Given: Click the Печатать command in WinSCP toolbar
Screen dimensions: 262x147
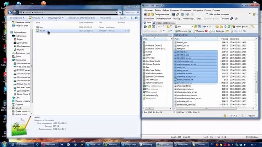Looking at the screenshot, I should [225, 19].
